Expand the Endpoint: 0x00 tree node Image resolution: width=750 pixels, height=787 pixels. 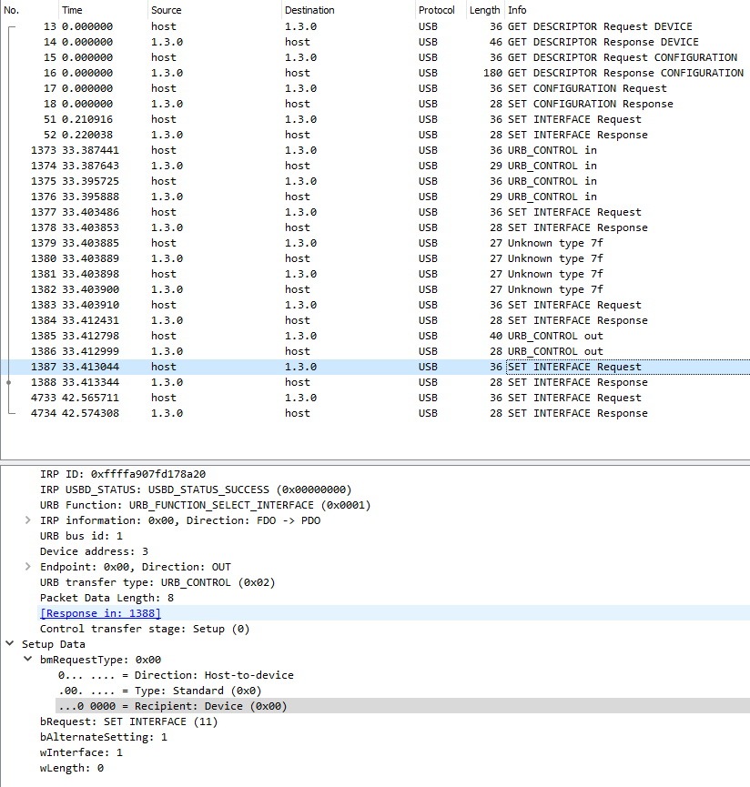click(28, 566)
